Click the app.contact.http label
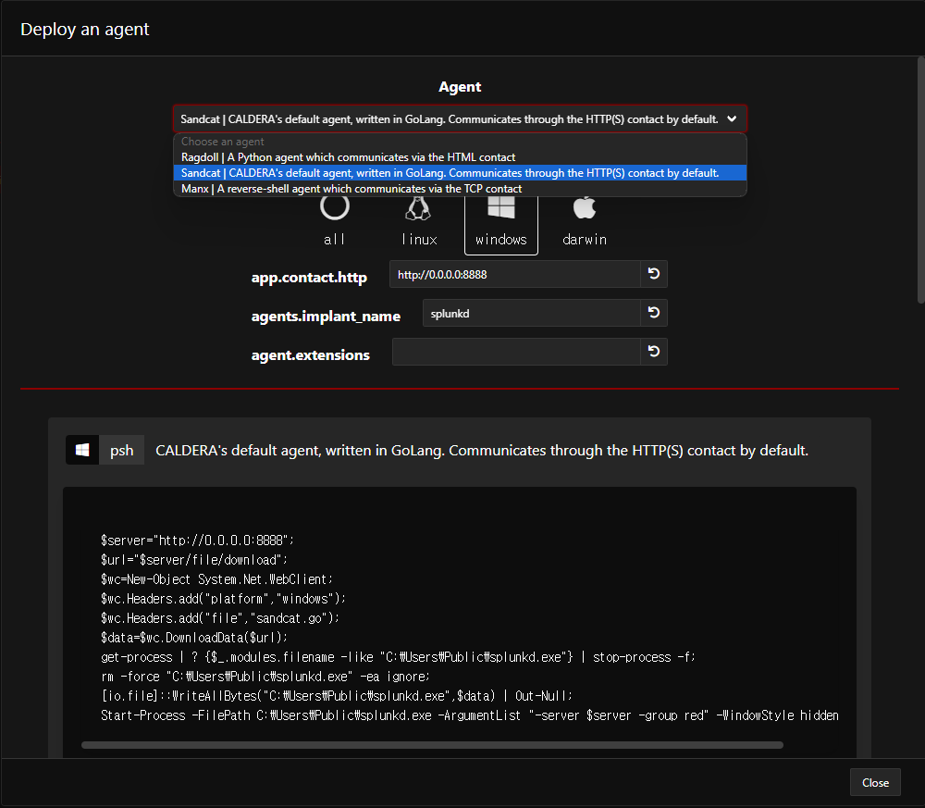The height and width of the screenshot is (808, 925). [309, 278]
